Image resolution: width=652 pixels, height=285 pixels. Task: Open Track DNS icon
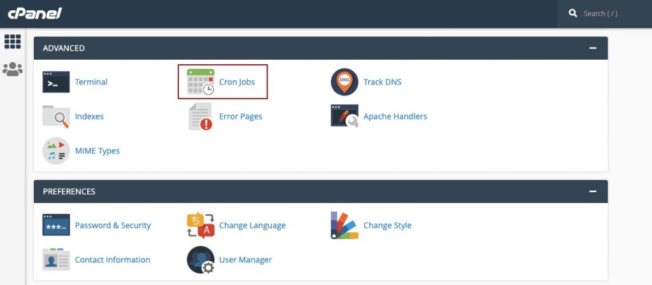(x=344, y=82)
